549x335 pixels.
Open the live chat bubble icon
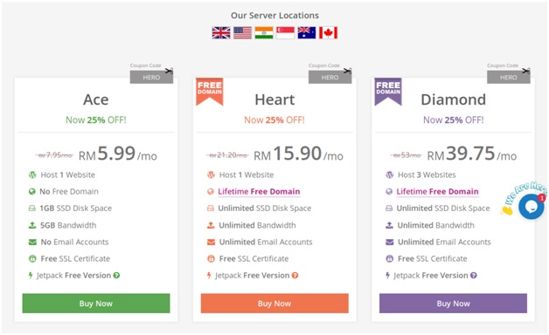(x=532, y=207)
